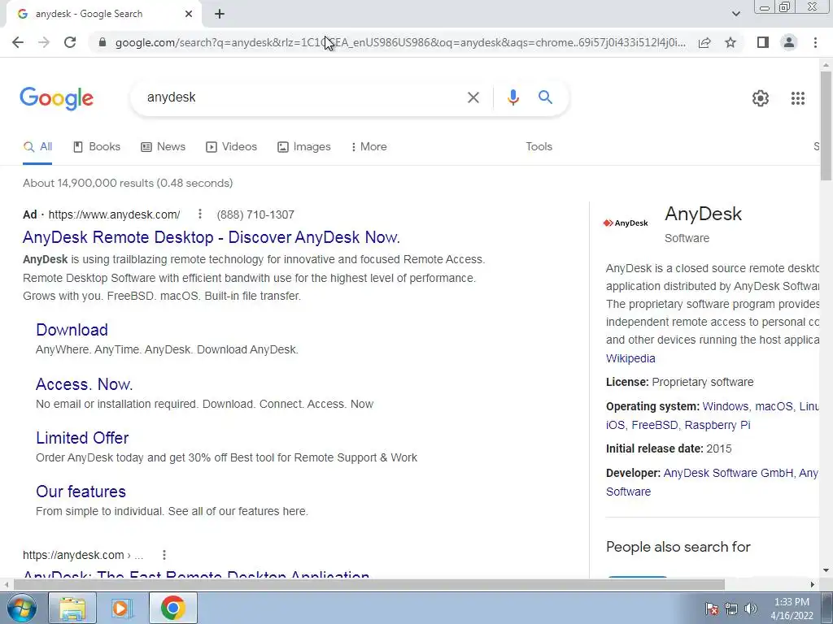Open Google quick settings gear
Image resolution: width=833 pixels, height=624 pixels.
click(x=761, y=98)
